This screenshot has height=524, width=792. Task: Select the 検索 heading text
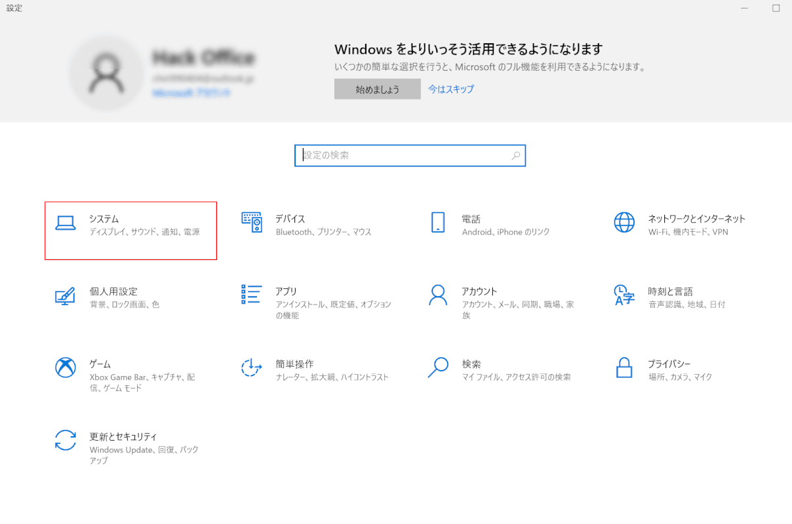[x=471, y=364]
